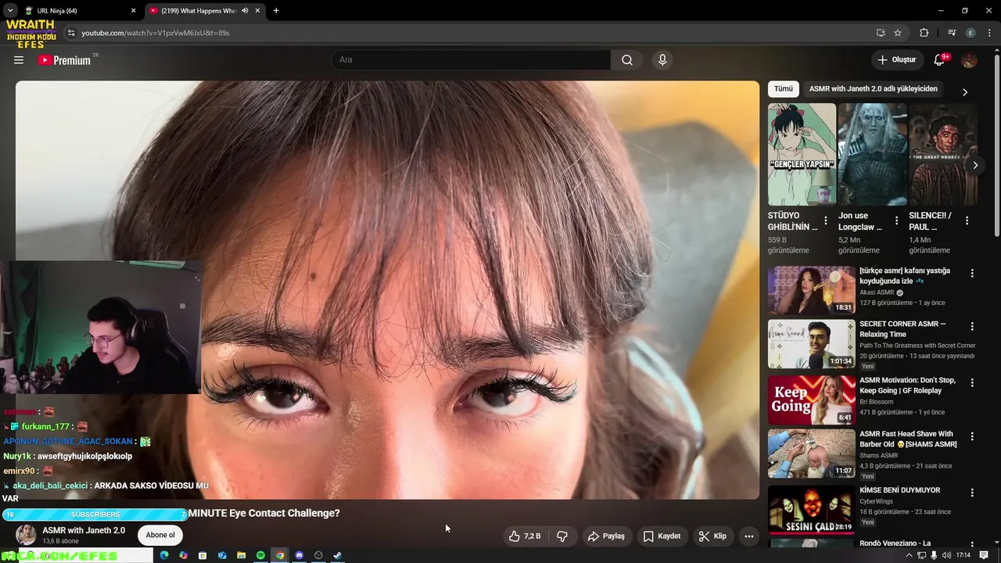1001x563 pixels.
Task: Open the volume icon in system tray
Action: point(947,555)
